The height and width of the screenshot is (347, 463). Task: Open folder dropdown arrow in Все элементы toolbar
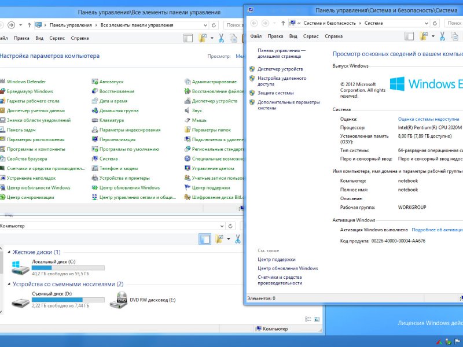tap(212, 38)
